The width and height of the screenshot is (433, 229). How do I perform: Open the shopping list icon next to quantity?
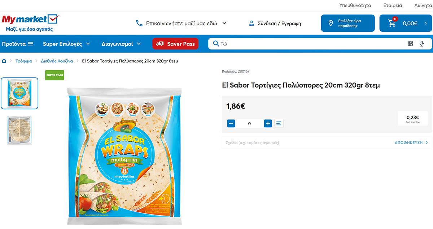point(279,123)
